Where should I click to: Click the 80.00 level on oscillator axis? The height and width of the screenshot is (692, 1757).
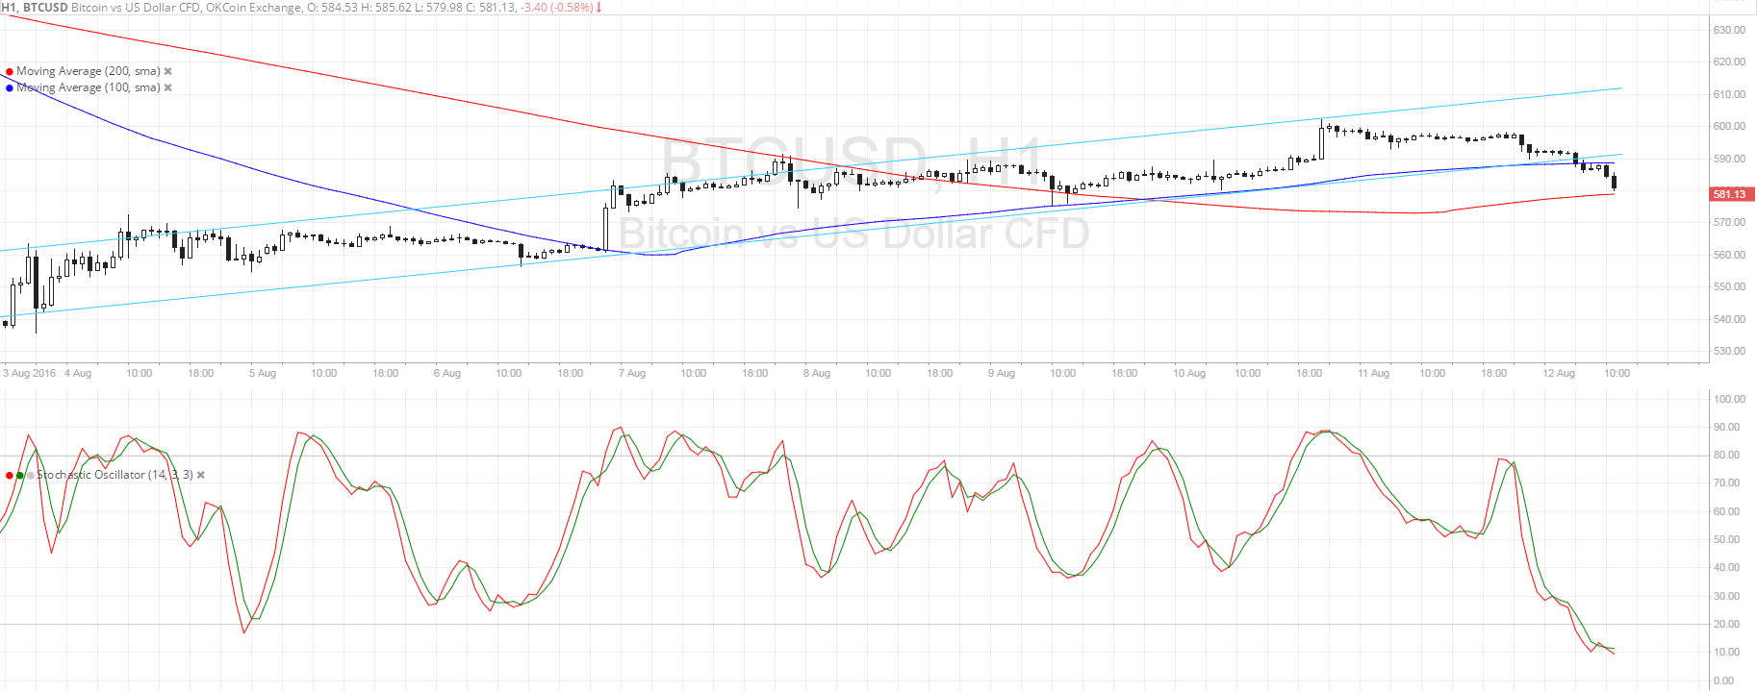pyautogui.click(x=1729, y=455)
